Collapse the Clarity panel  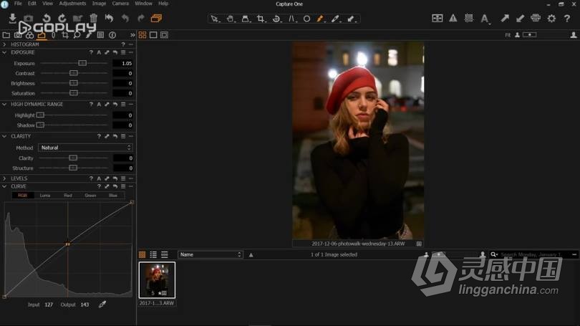click(4, 136)
